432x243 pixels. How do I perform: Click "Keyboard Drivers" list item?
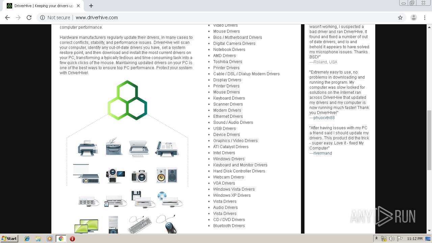[x=229, y=98]
